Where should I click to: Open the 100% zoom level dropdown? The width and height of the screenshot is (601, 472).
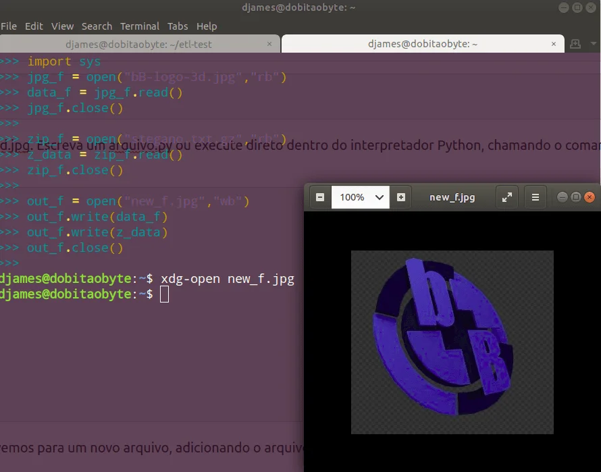(361, 197)
